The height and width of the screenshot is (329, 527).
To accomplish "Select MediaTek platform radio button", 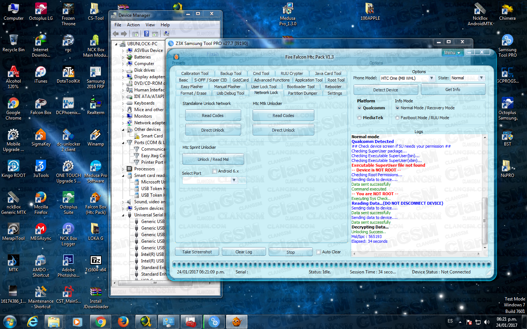I will coord(359,118).
